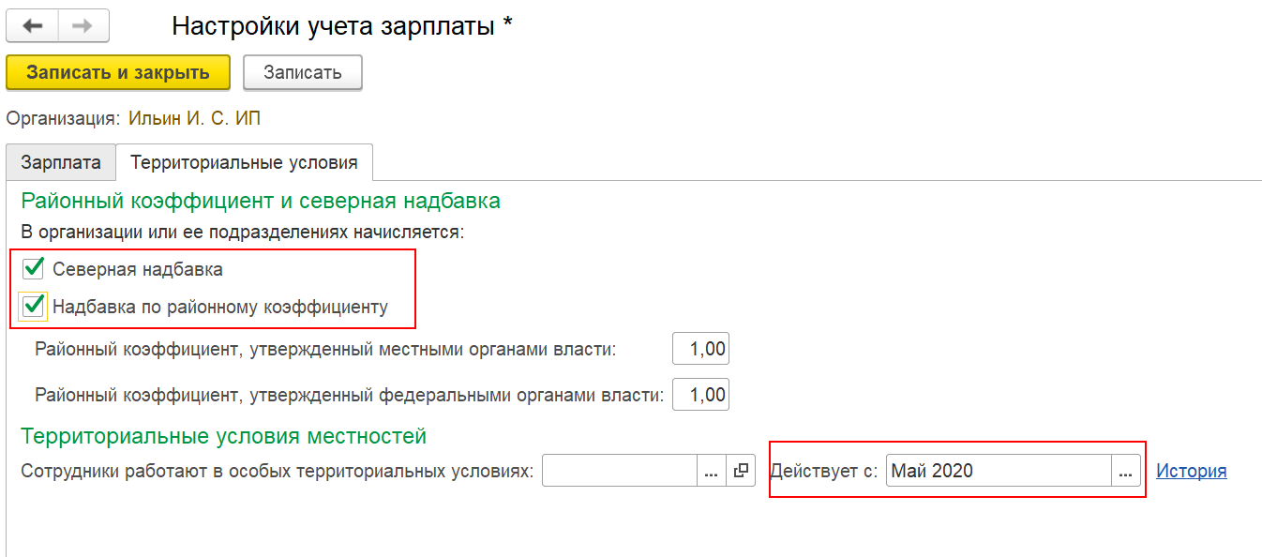Select the Территориальные условия tab
Viewport: 1262px width, 557px height.
(244, 162)
